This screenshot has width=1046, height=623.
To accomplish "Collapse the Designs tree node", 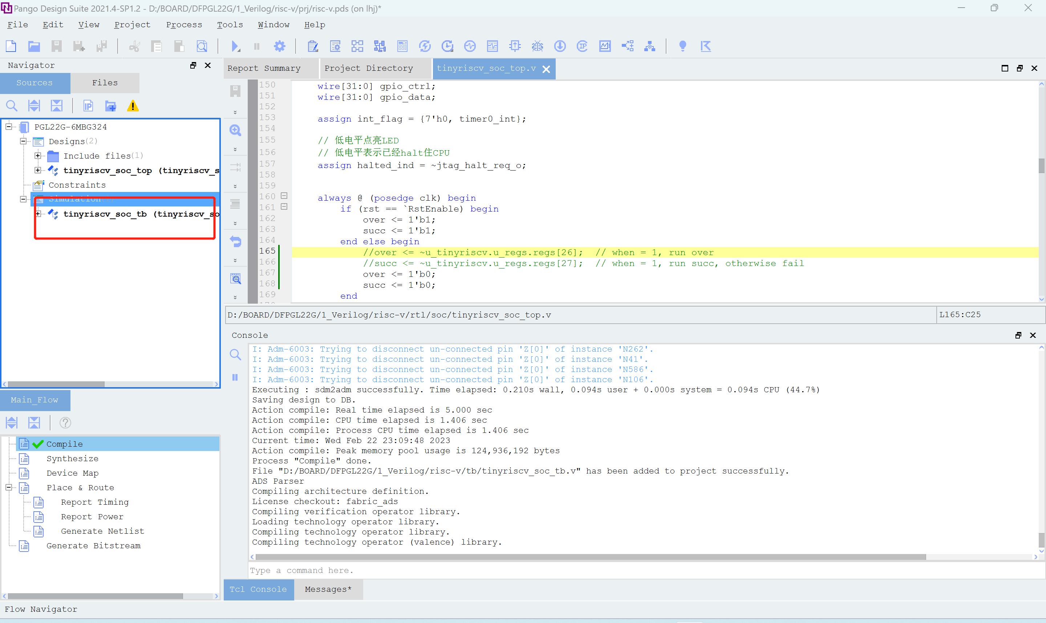I will pos(23,141).
